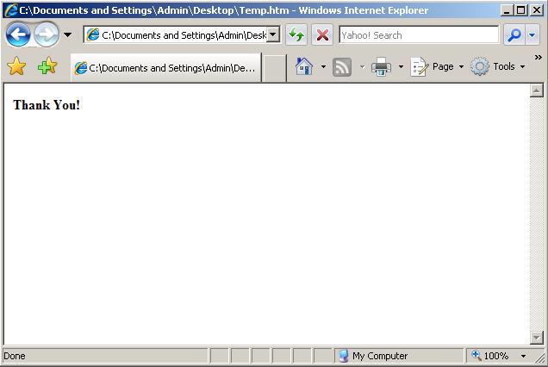
Task: Open the Tools menu
Action: tap(497, 67)
